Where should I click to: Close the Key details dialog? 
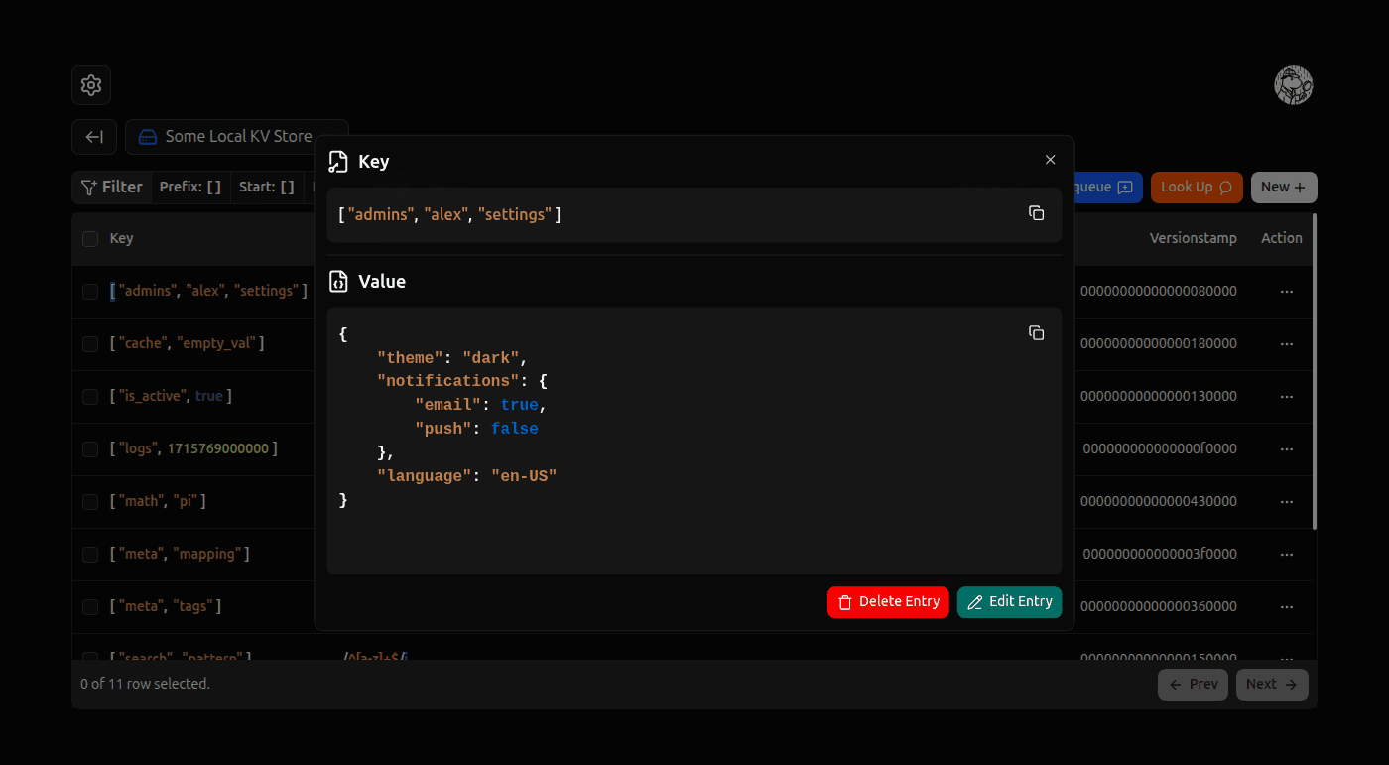click(x=1050, y=159)
